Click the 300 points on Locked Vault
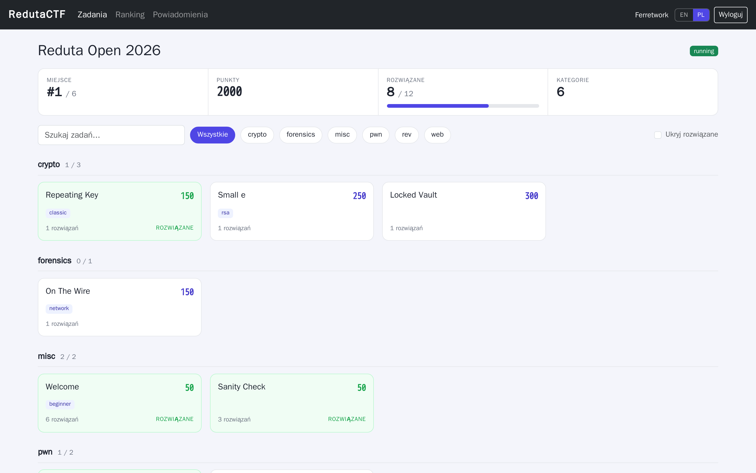This screenshot has width=756, height=473. pos(531,196)
